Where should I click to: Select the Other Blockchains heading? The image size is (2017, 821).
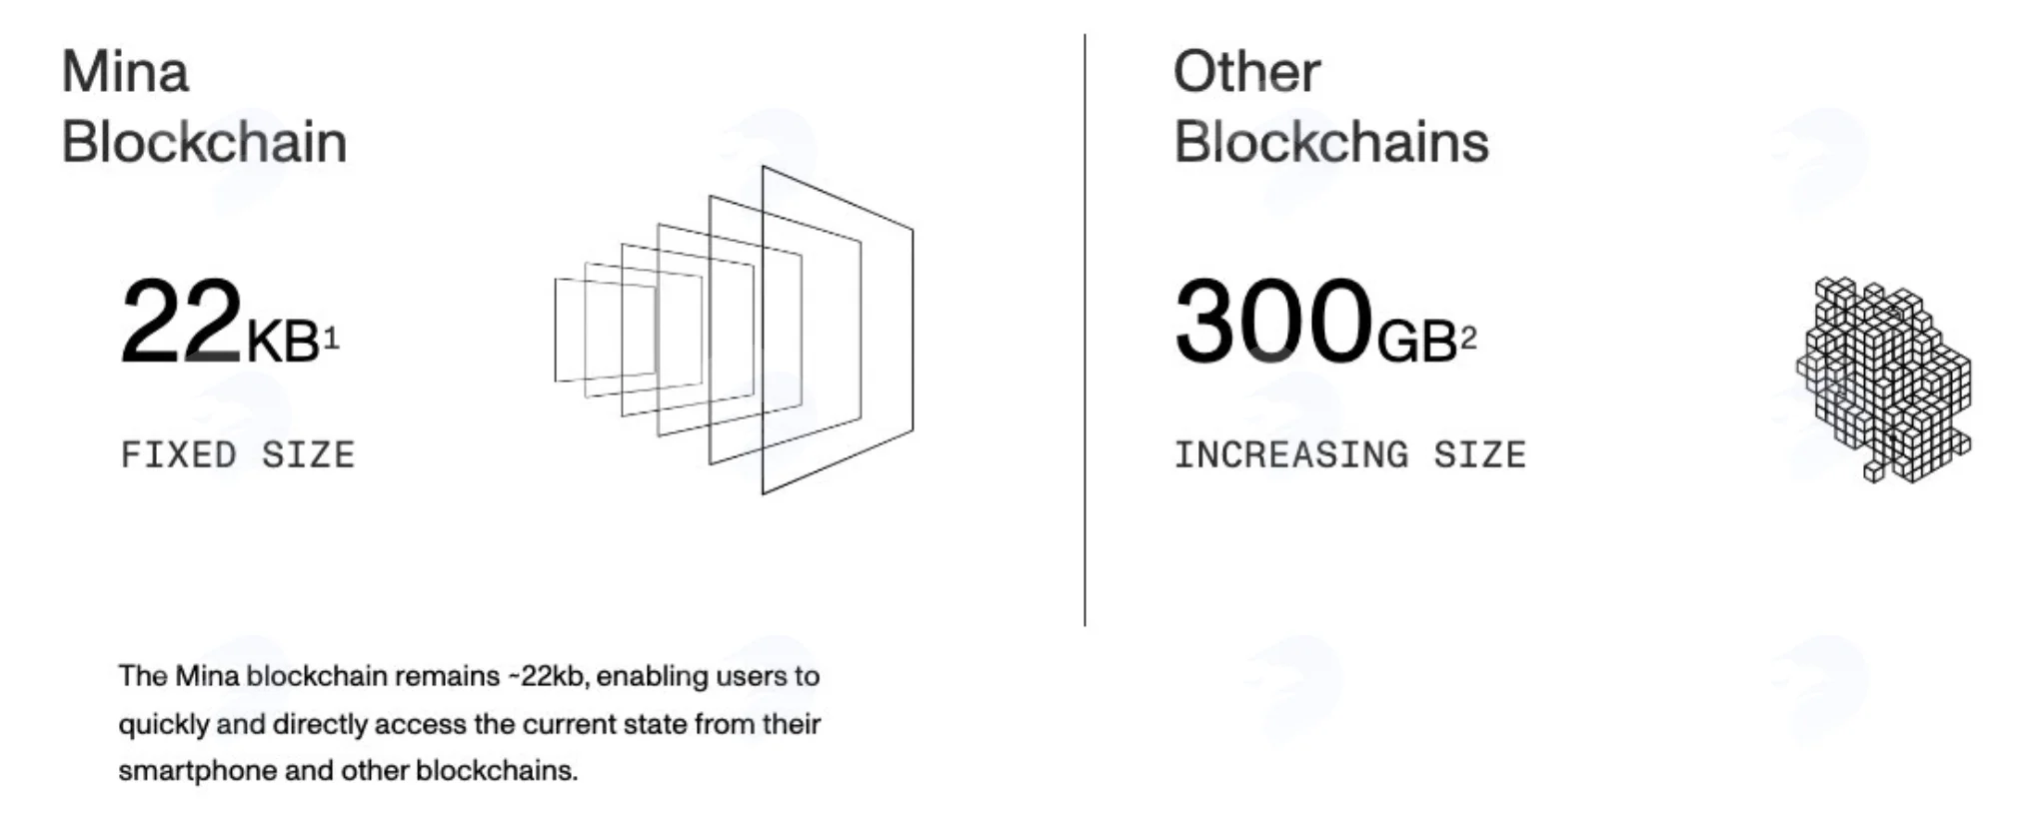(x=1330, y=107)
